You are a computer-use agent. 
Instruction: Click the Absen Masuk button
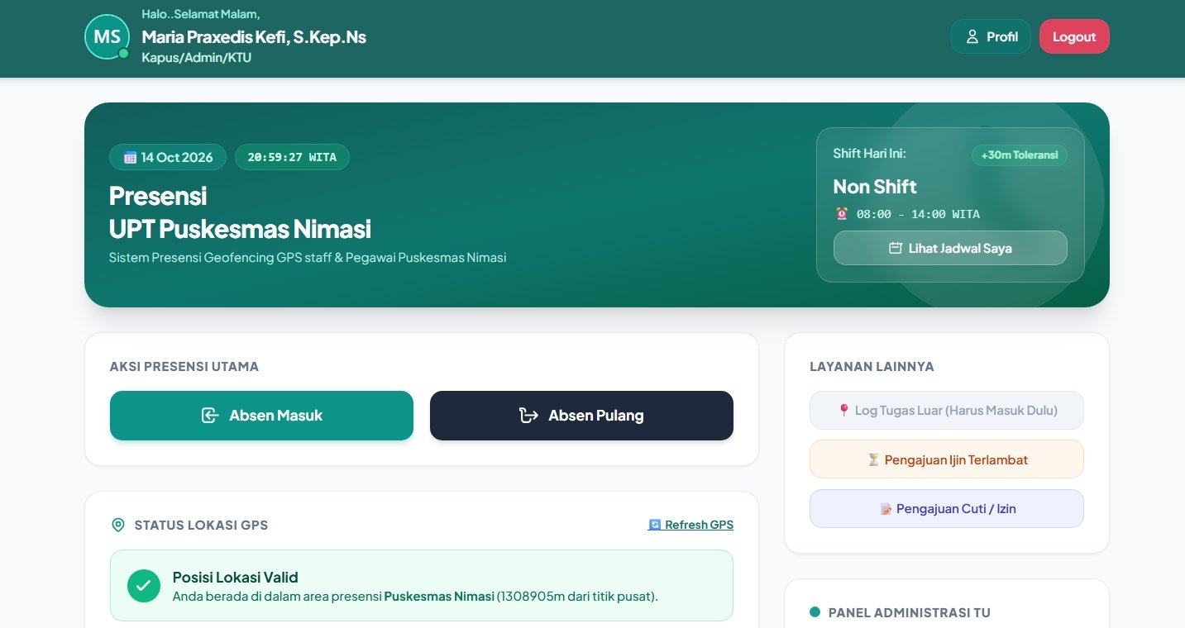click(x=261, y=416)
